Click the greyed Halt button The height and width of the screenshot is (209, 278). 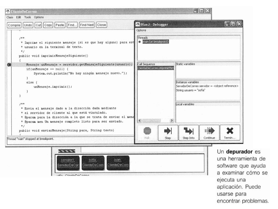point(147,133)
